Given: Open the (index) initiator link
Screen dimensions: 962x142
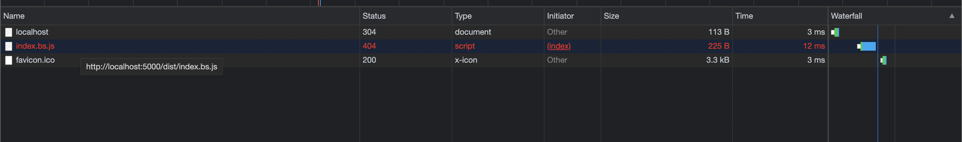Looking at the screenshot, I should pos(559,46).
